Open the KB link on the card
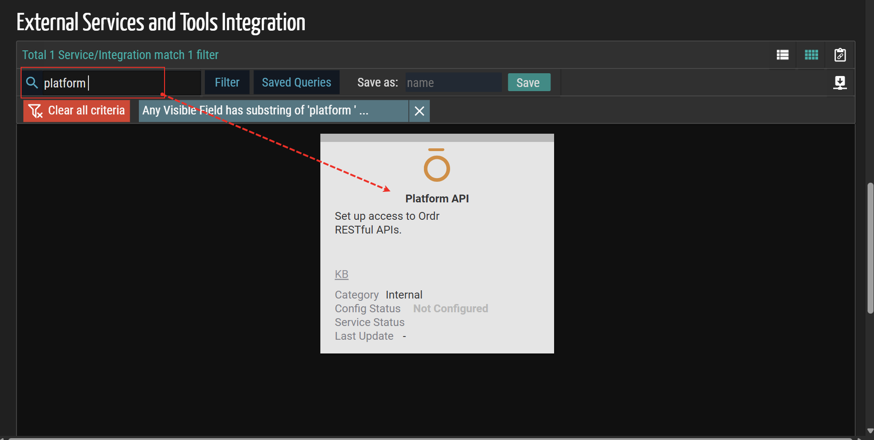874x440 pixels. pos(341,274)
